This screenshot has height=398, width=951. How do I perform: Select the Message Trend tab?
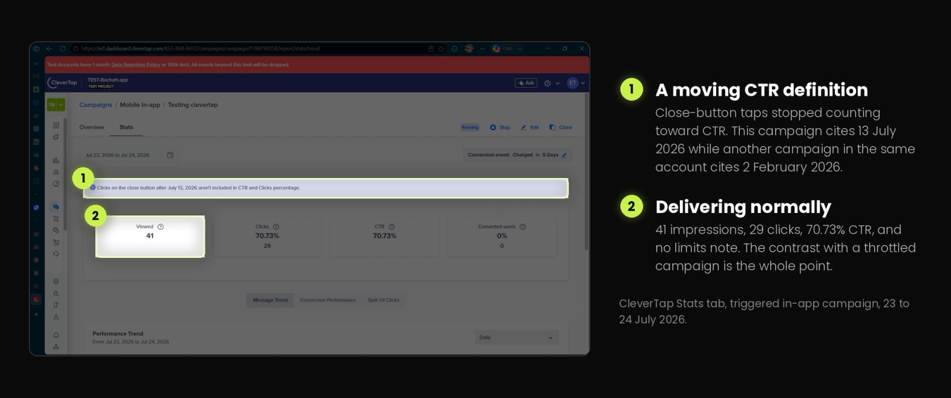pos(270,300)
